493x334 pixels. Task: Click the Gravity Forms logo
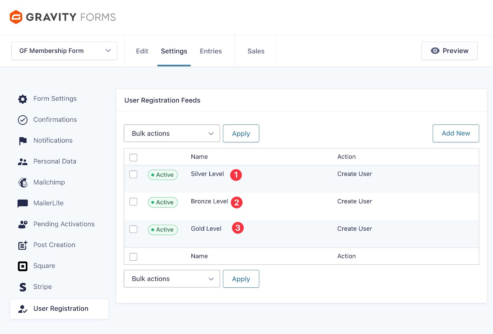tap(62, 17)
